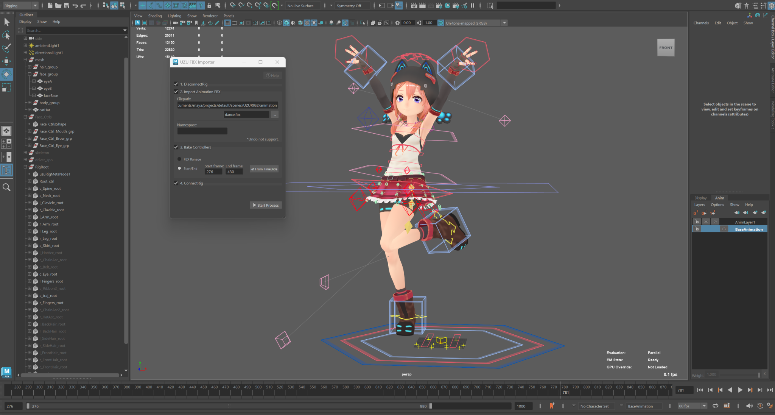Toggle the viewport grid display icon

[227, 23]
